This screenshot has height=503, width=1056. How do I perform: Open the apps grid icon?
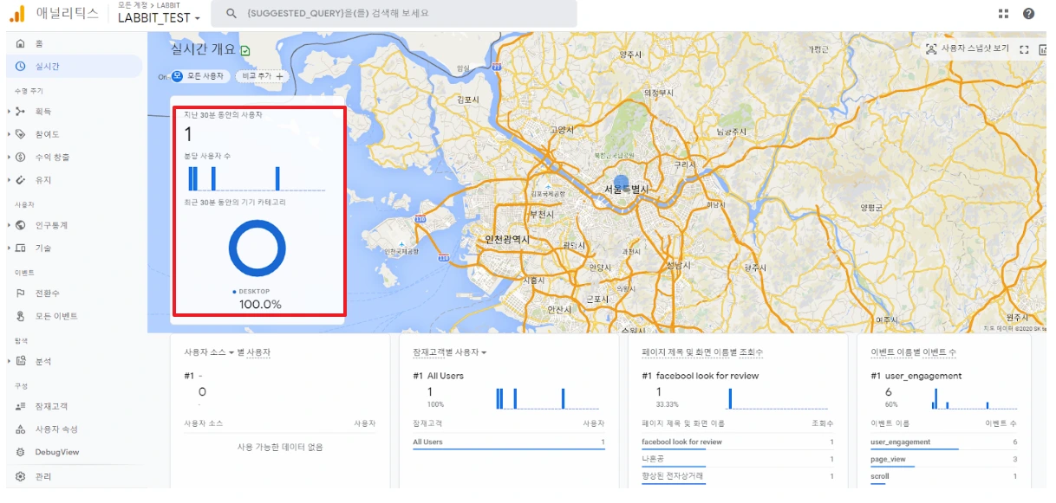(1003, 13)
